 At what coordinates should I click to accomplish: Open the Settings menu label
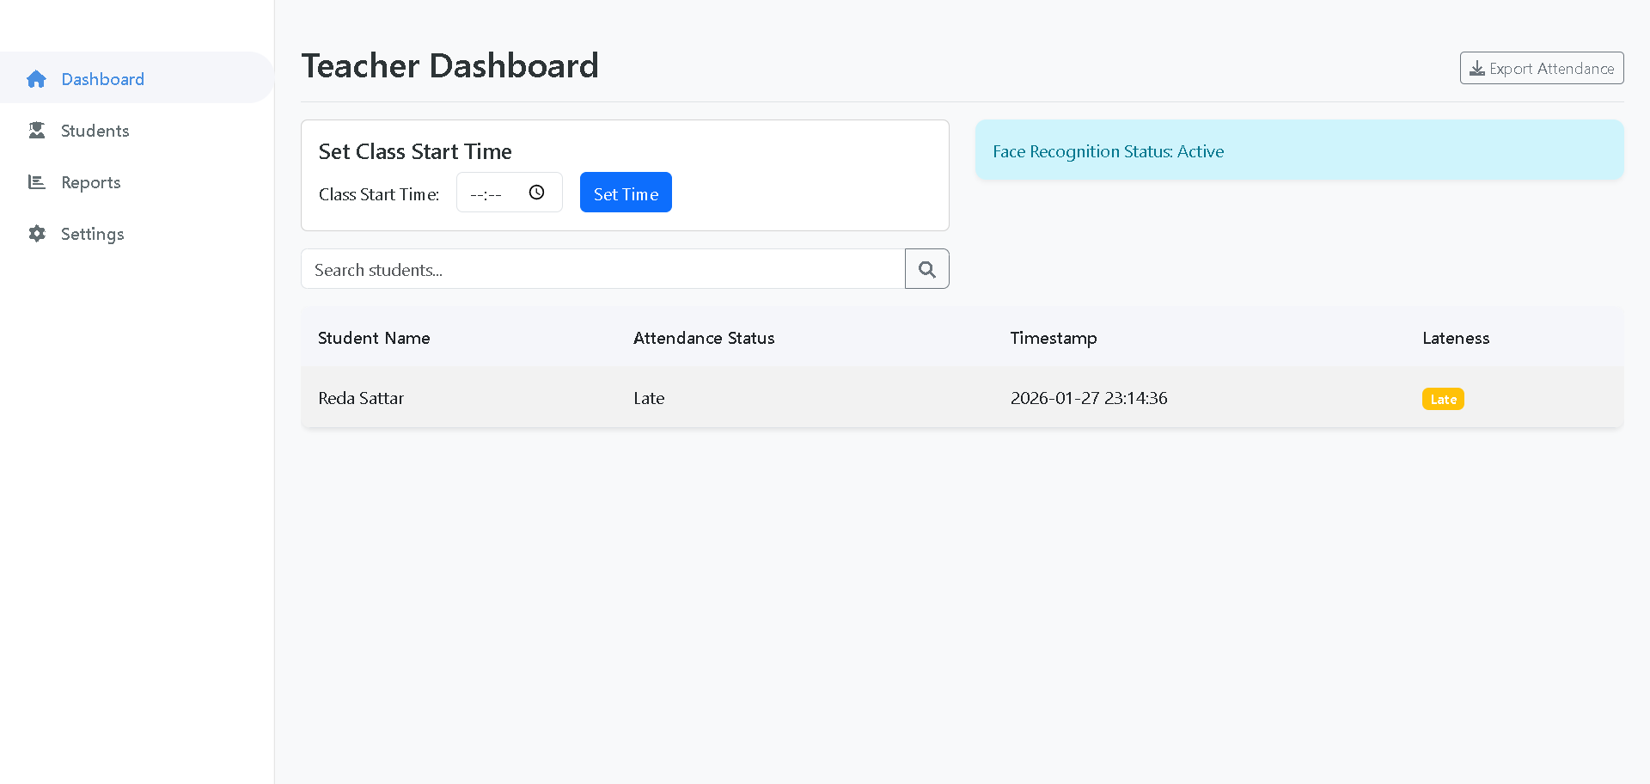coord(92,234)
